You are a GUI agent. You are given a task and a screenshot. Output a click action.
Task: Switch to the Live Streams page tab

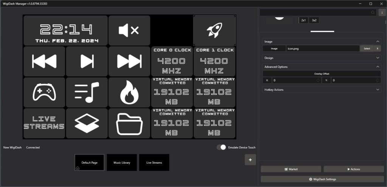coord(154,162)
